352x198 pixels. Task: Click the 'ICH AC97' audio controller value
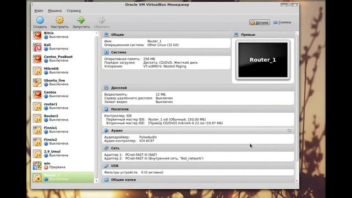tap(147, 141)
